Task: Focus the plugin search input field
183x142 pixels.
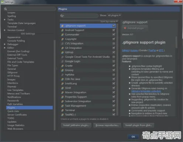Action: pyautogui.click(x=79, y=15)
